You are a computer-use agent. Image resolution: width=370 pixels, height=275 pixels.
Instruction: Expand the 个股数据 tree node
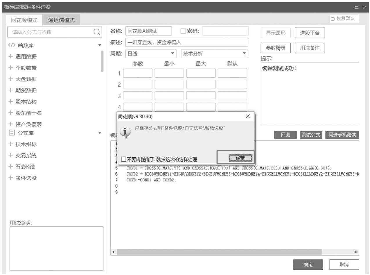pos(11,68)
